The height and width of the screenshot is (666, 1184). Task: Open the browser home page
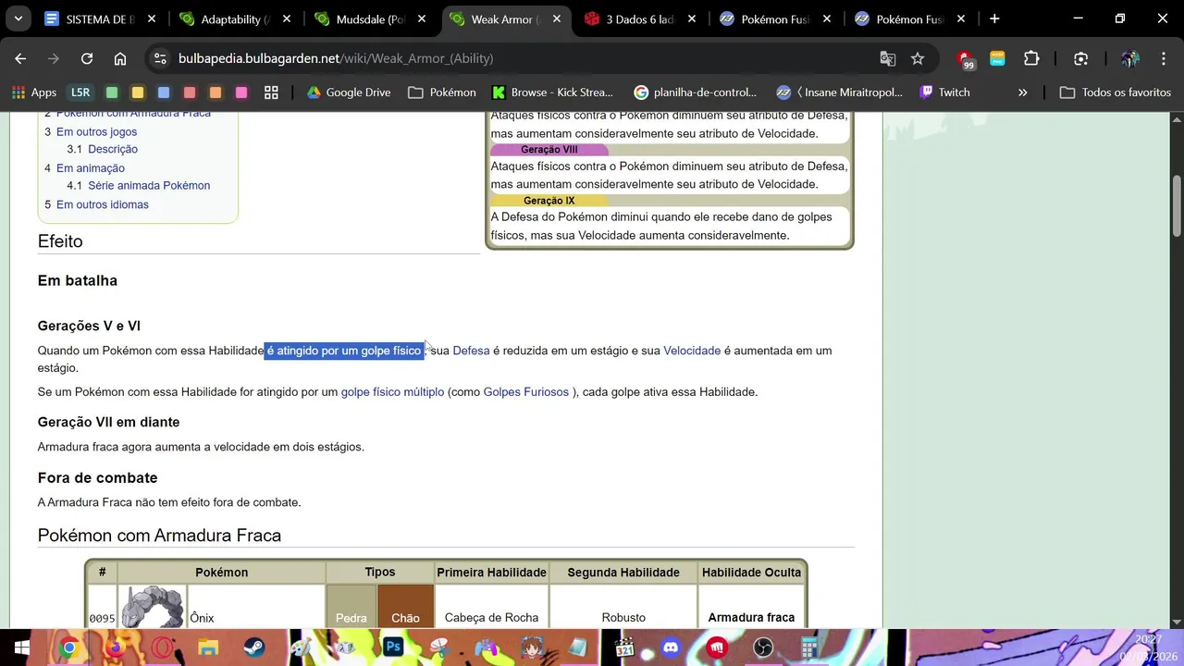[120, 58]
